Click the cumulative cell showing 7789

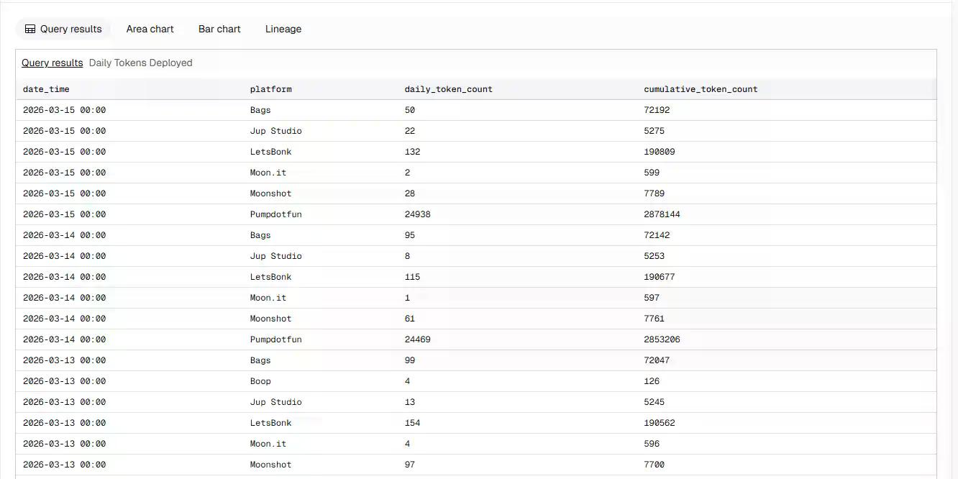(x=654, y=193)
